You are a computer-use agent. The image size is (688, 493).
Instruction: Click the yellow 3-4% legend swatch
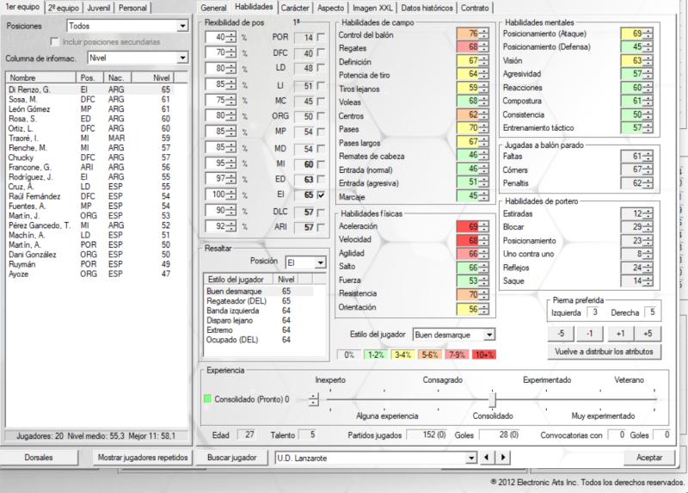pos(402,354)
